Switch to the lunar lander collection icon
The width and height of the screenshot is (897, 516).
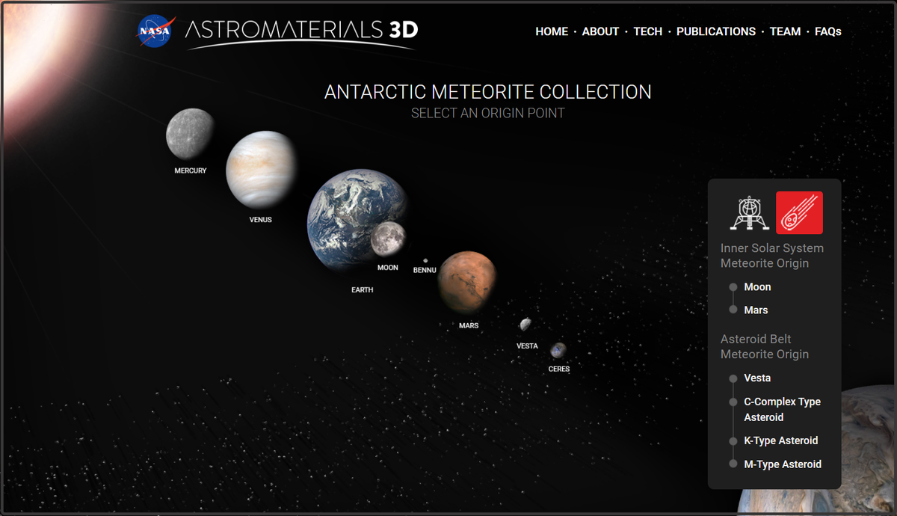click(x=749, y=213)
